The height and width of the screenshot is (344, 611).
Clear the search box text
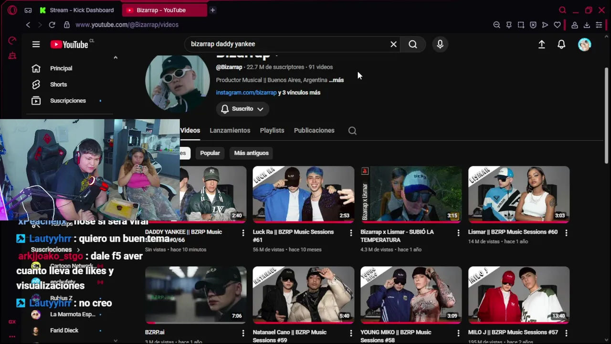pos(393,44)
